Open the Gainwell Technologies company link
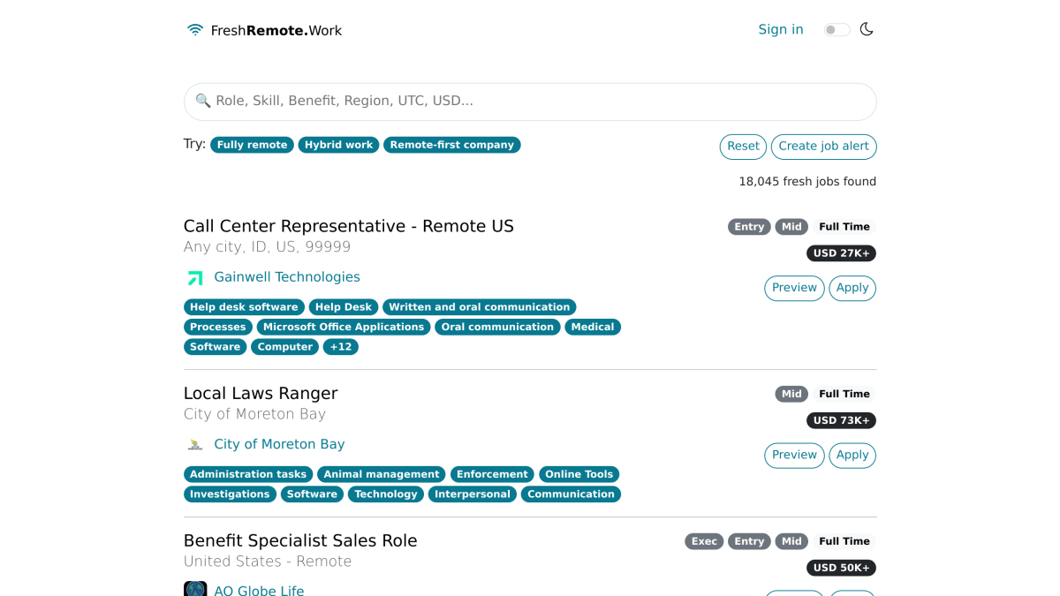 point(287,277)
